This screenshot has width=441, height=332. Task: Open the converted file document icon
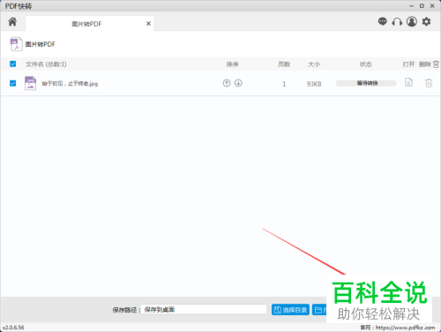point(408,82)
